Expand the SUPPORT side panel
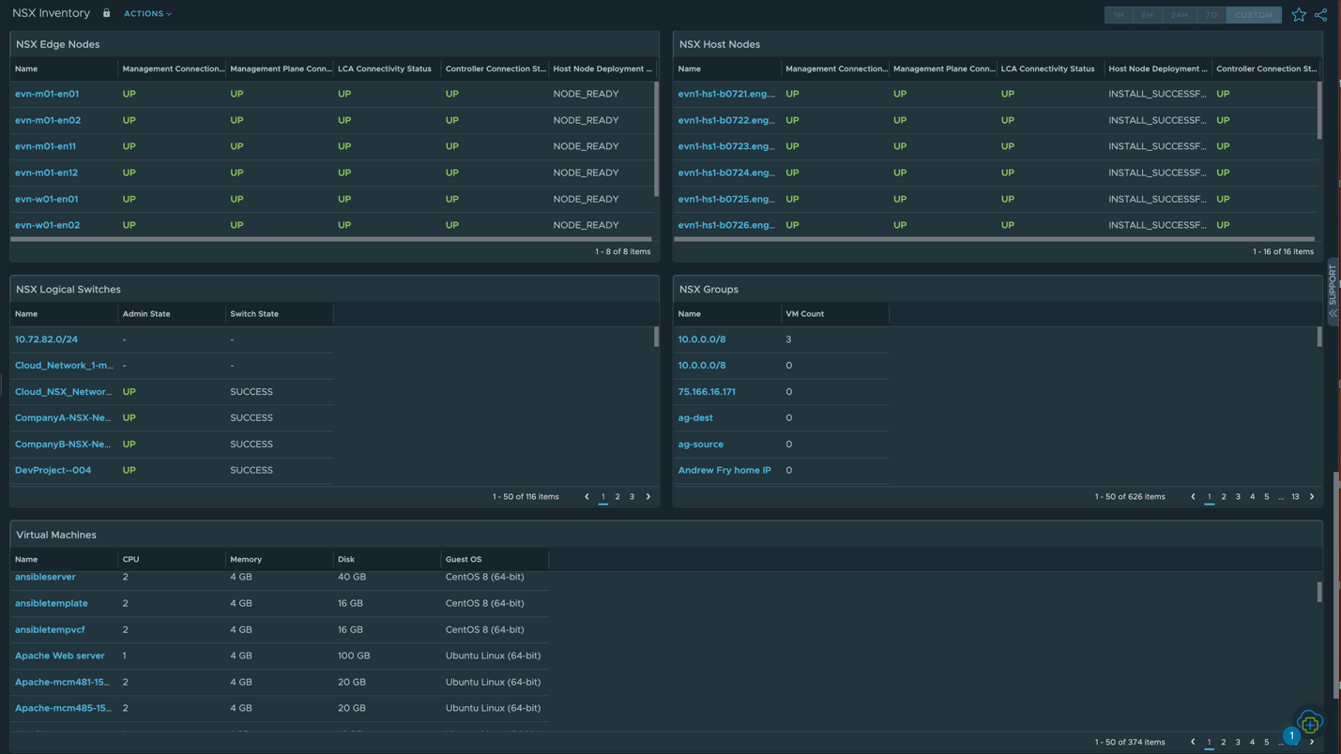 coord(1333,293)
